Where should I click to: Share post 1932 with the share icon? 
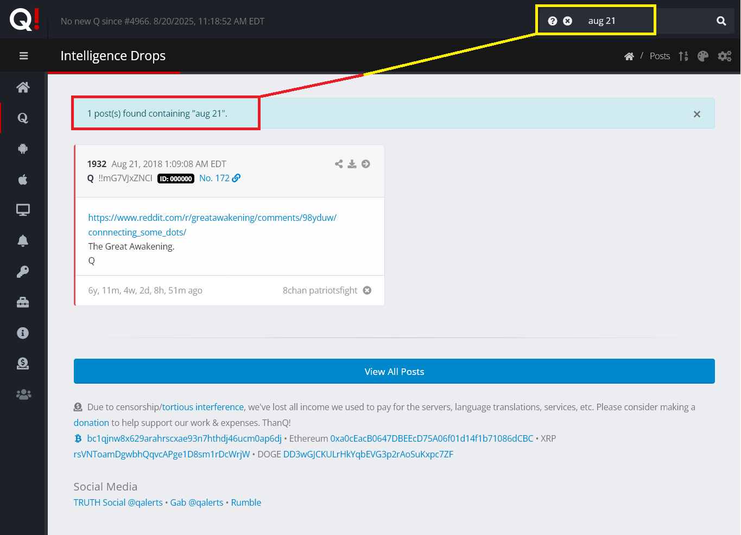coord(339,164)
